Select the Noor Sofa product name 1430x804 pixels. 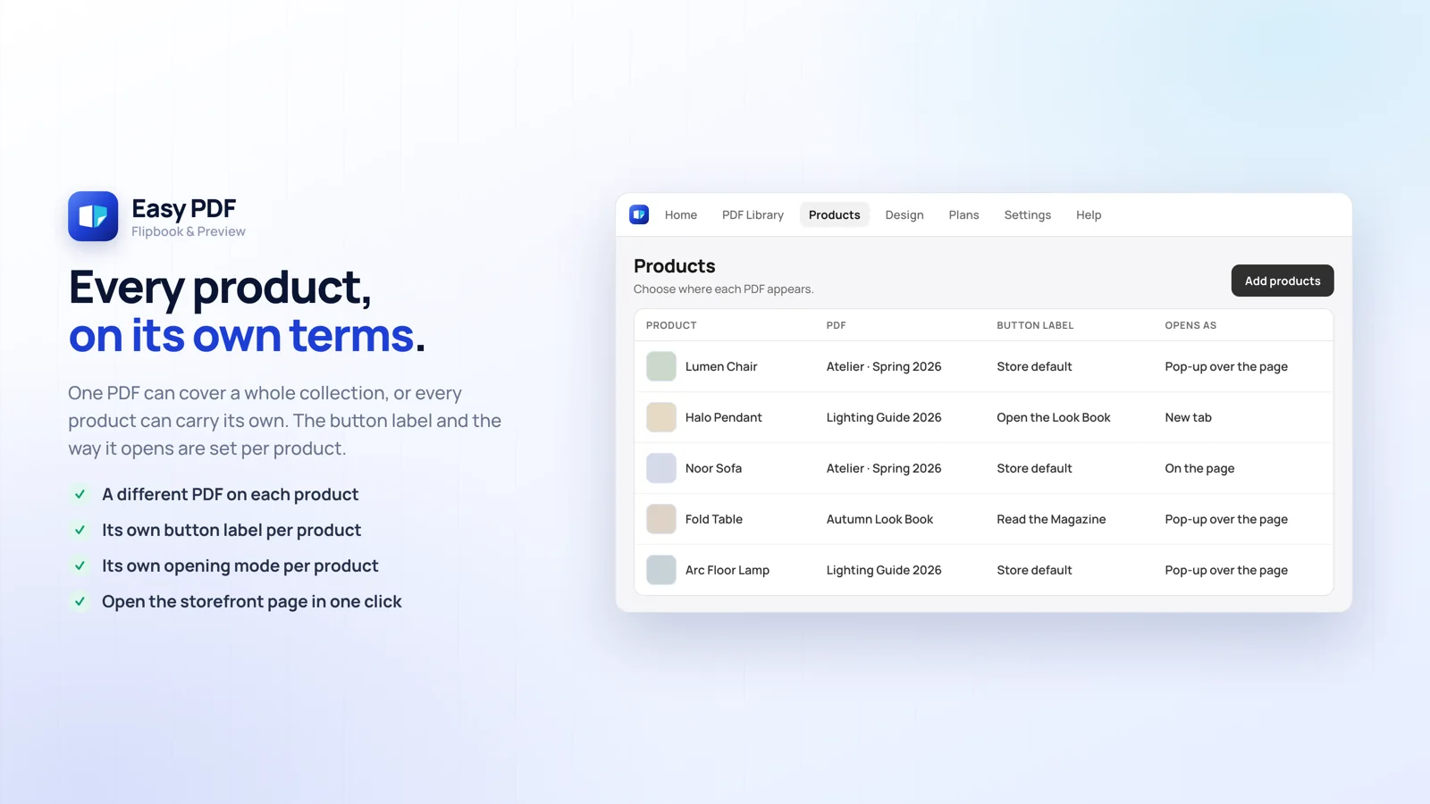(x=713, y=468)
